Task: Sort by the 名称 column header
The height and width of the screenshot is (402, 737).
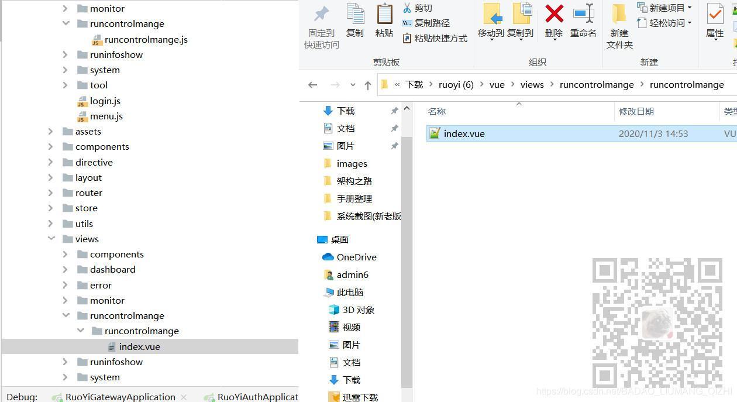Action: coord(437,111)
